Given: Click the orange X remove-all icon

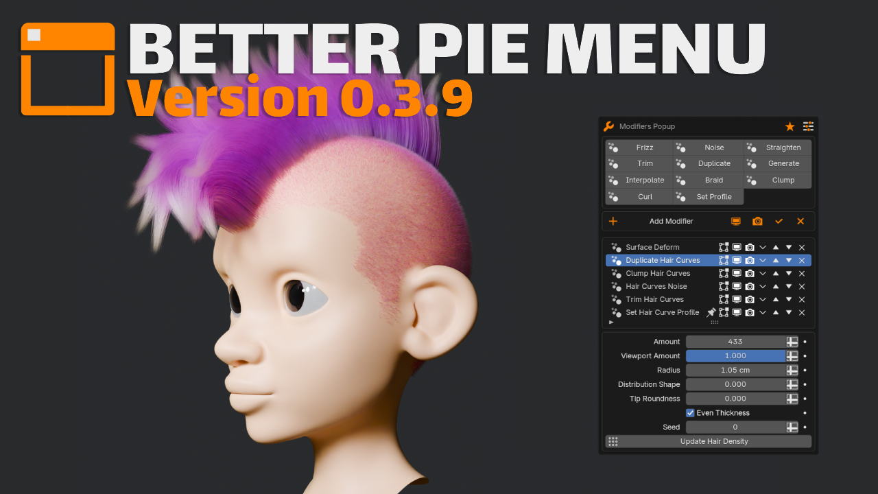Looking at the screenshot, I should pyautogui.click(x=800, y=221).
